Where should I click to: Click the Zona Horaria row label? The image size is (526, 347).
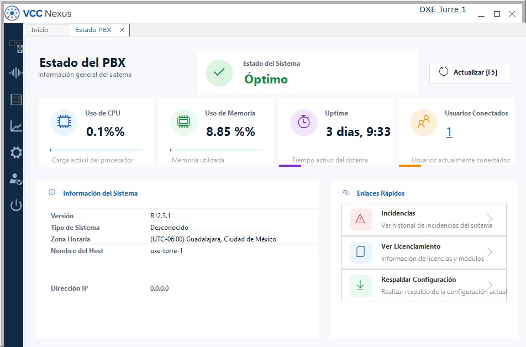(x=71, y=239)
